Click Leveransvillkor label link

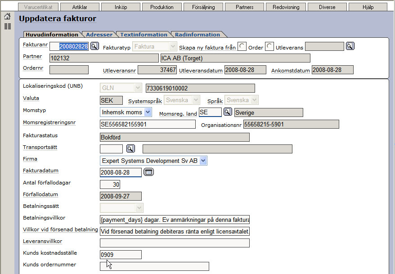click(x=42, y=241)
